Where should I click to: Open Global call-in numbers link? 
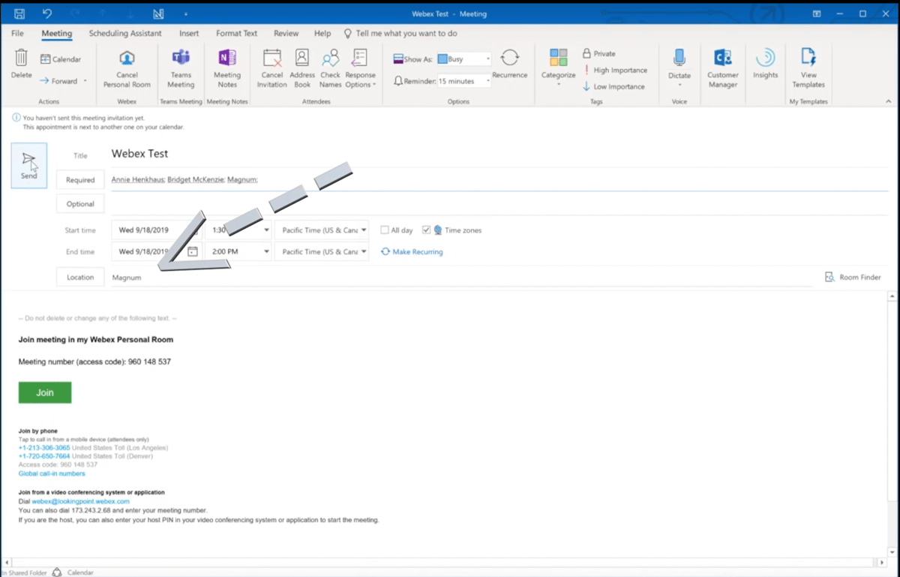point(51,473)
